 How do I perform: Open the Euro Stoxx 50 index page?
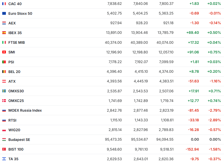click(x=20, y=13)
